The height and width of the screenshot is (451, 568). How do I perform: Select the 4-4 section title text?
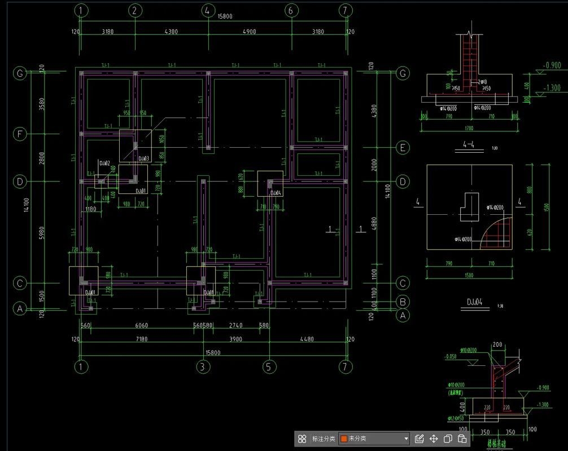click(465, 145)
